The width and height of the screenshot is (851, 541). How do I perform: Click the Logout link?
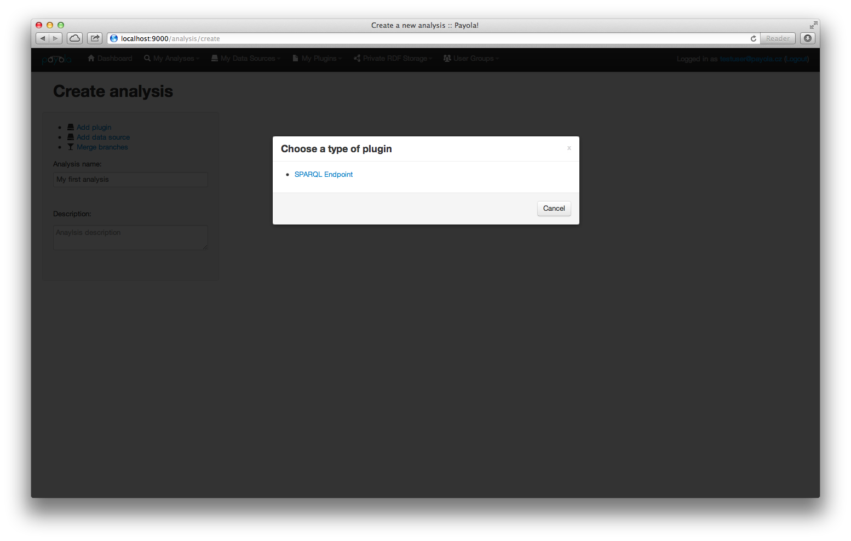[797, 59]
